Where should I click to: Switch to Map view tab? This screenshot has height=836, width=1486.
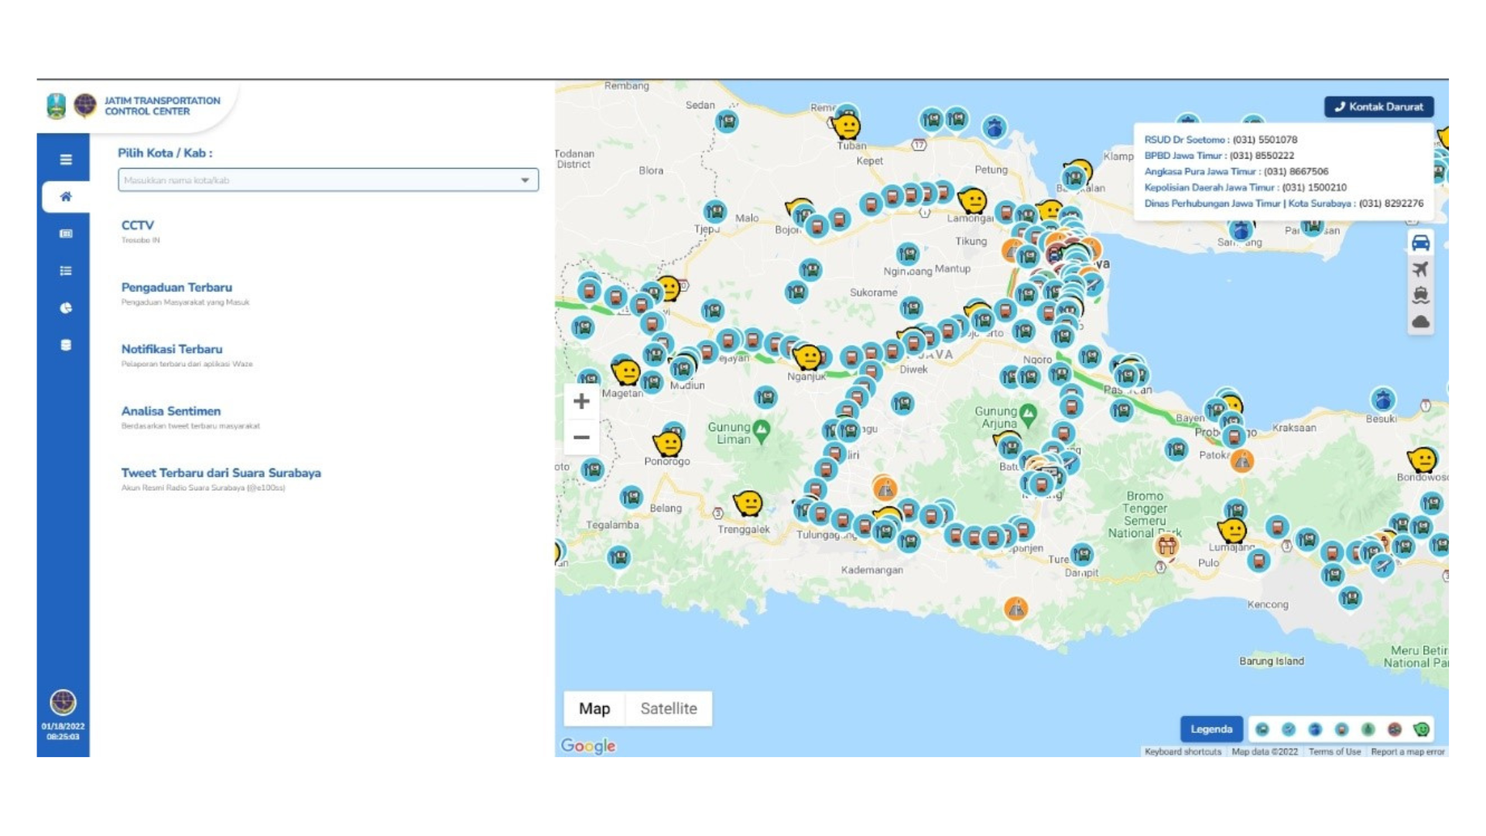[594, 708]
